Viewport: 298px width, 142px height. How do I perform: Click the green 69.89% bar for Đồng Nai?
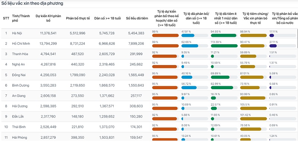click(220, 77)
